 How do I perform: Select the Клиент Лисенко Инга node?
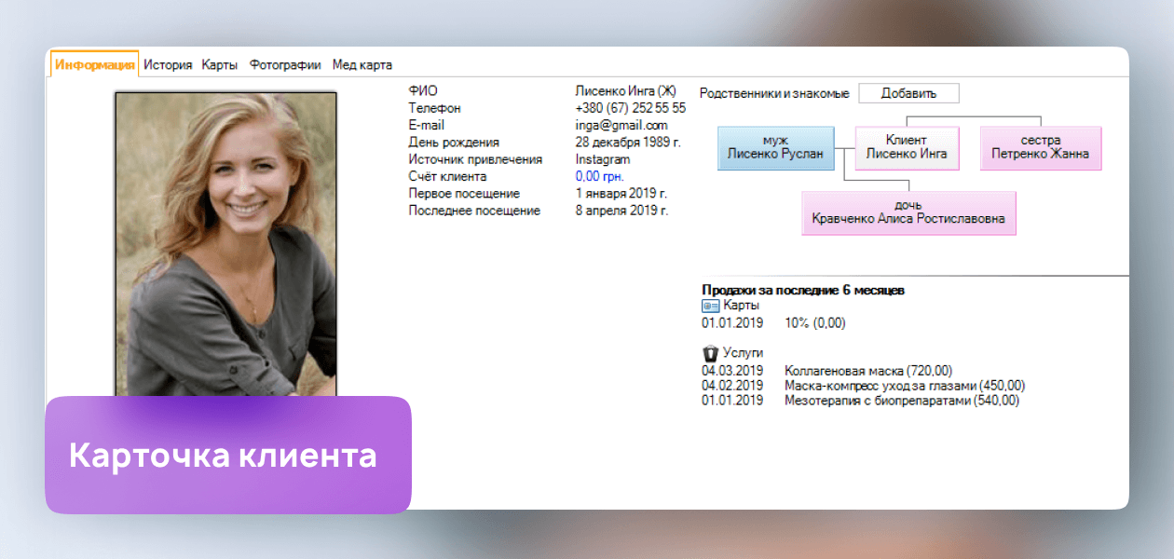point(907,148)
